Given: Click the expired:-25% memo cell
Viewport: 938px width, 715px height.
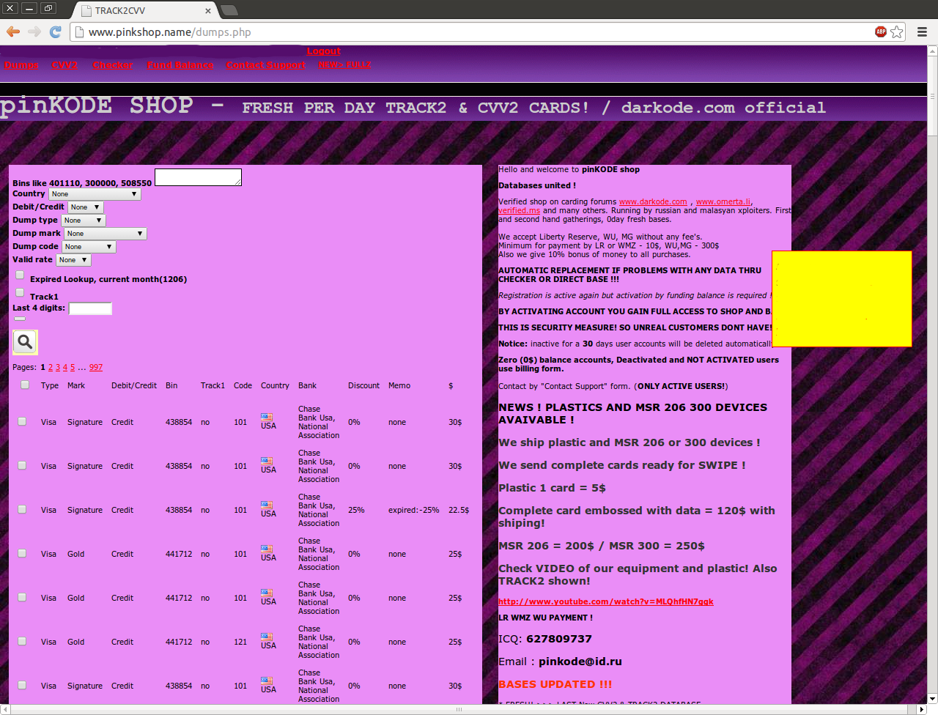Looking at the screenshot, I should click(x=414, y=510).
